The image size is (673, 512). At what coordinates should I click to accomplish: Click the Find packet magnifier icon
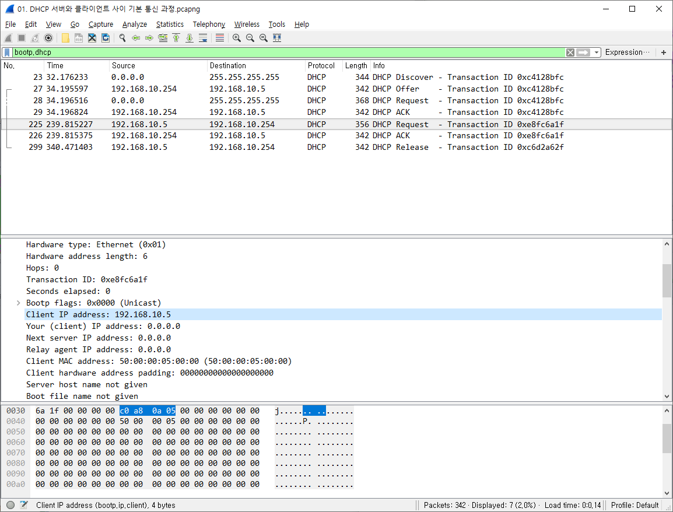(122, 38)
